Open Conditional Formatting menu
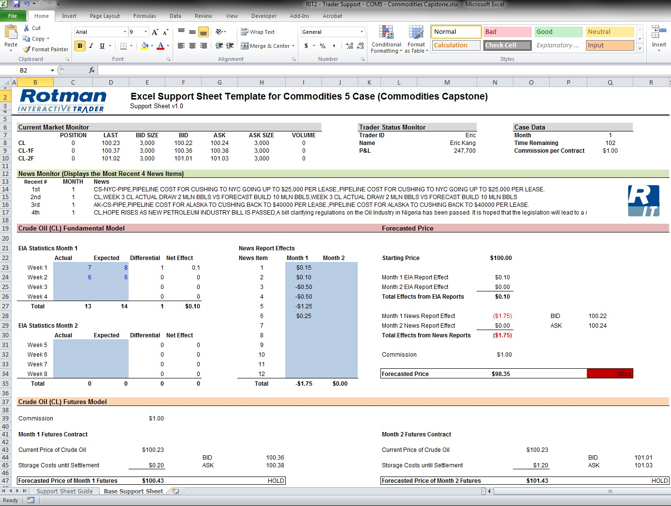 click(x=386, y=40)
